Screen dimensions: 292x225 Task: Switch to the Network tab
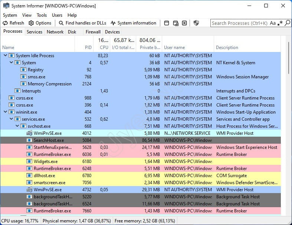pyautogui.click(x=55, y=32)
